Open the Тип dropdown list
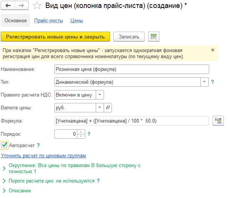 click(205, 82)
